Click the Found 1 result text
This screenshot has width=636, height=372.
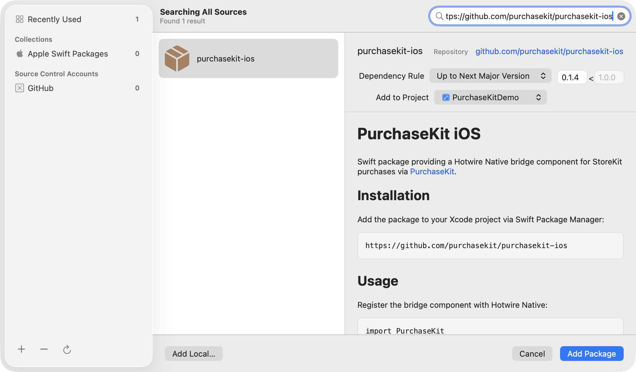pos(182,21)
